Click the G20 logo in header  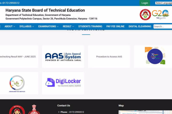click(x=161, y=15)
